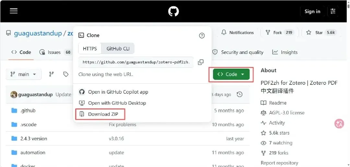
Task: Open the appearance settings sliders icon
Action: [x=333, y=11]
